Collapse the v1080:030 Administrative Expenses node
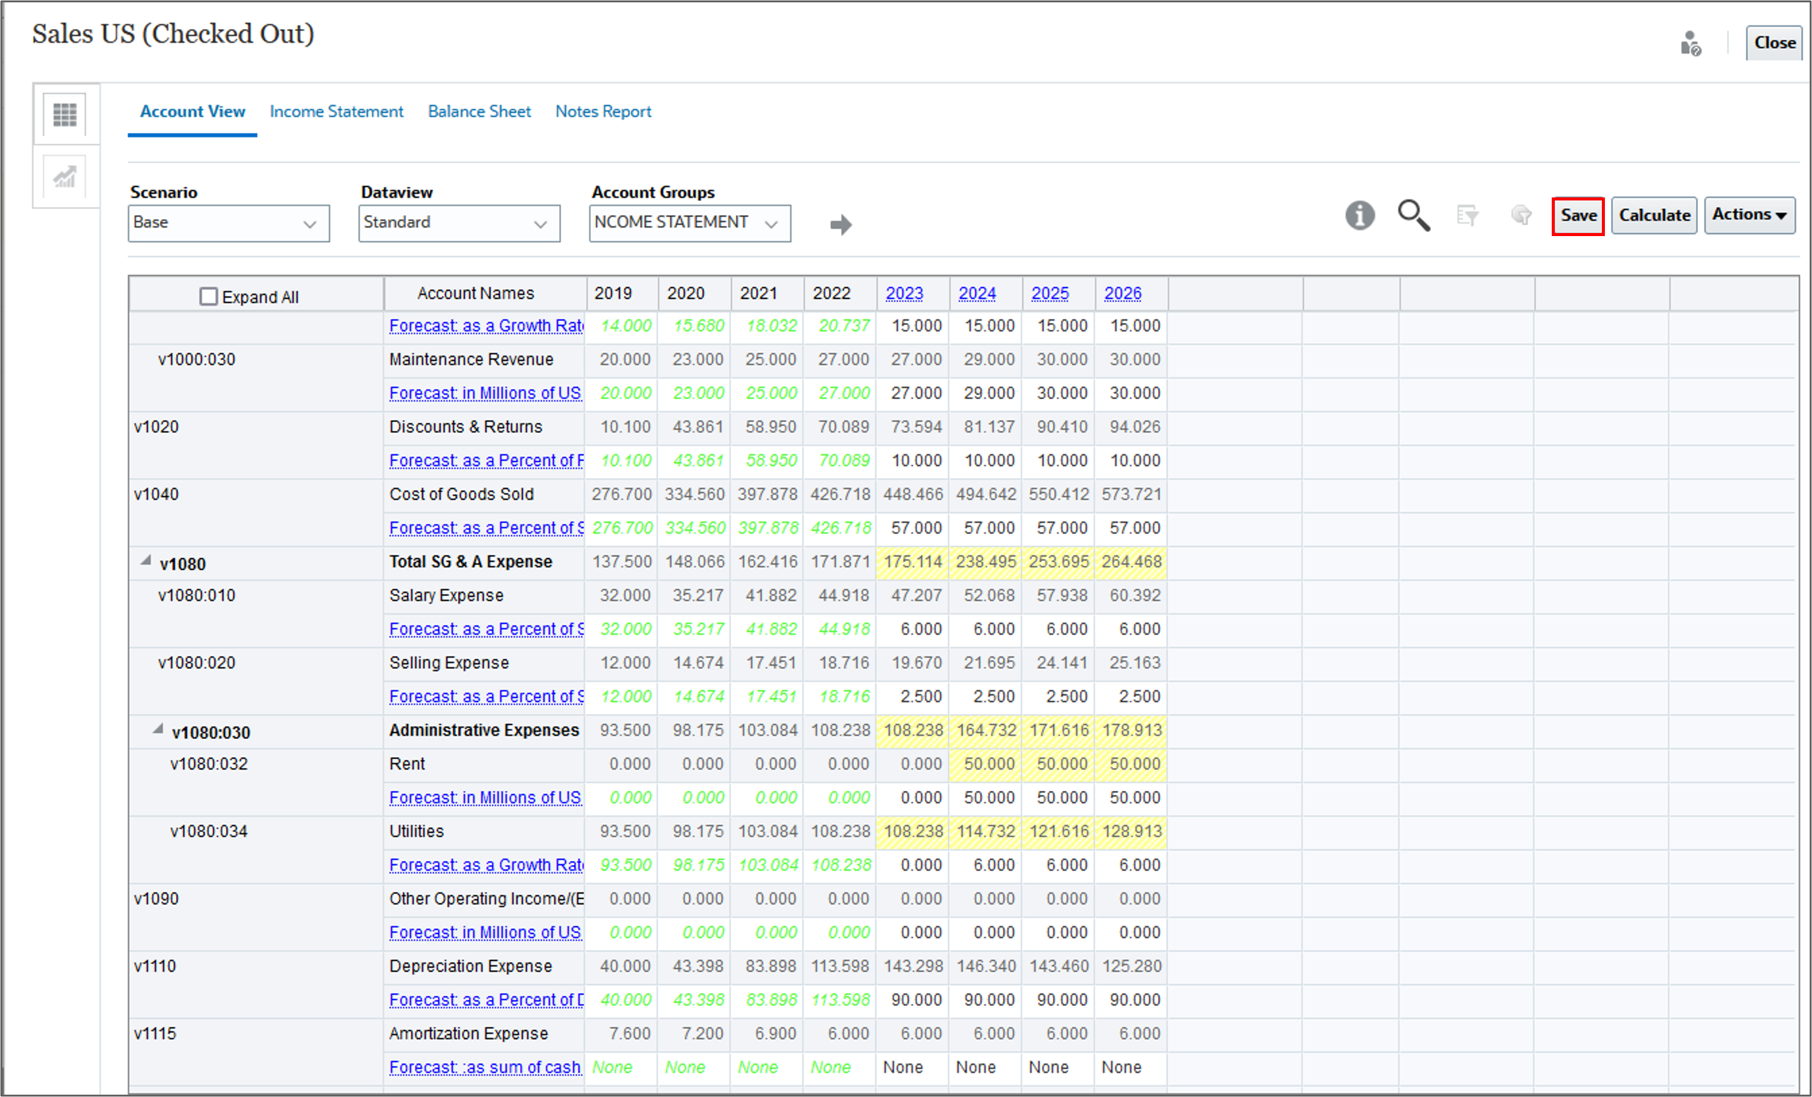Screen dimensions: 1812x1097 click(158, 729)
